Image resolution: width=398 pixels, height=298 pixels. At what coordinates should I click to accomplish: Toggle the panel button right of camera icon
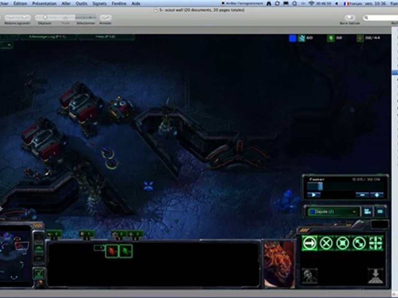[x=380, y=211]
